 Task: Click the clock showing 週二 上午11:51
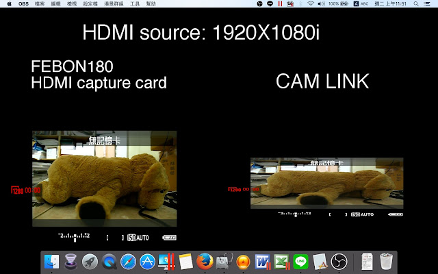click(x=390, y=3)
